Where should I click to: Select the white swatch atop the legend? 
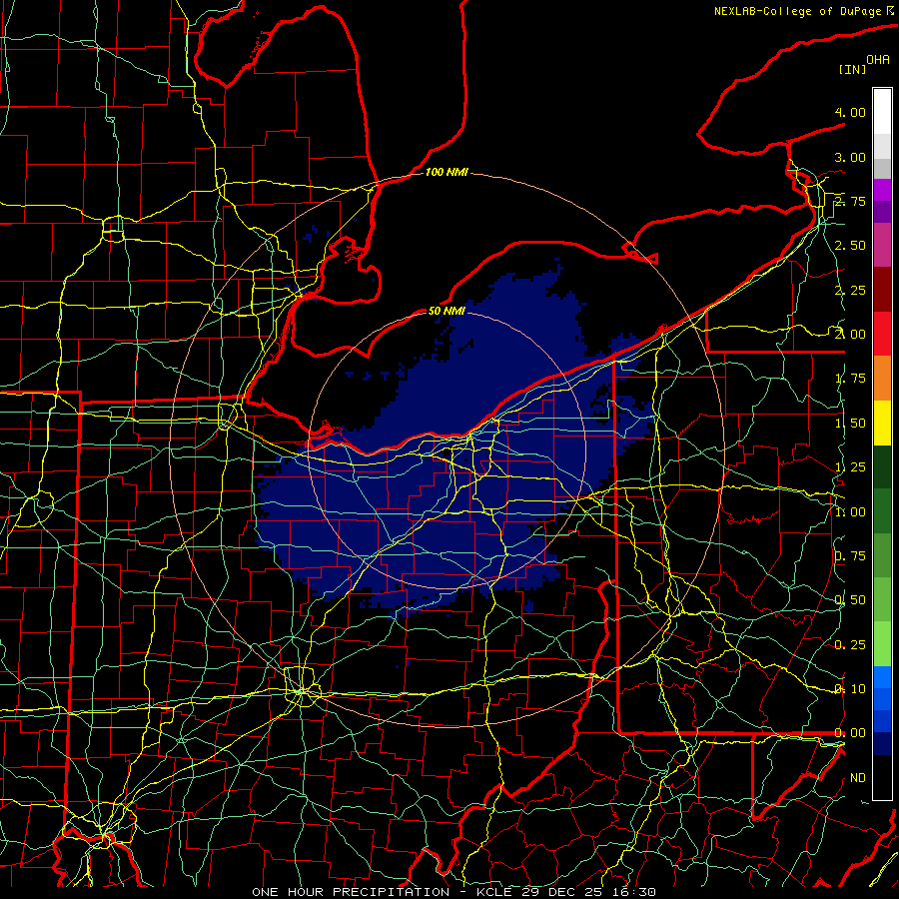pos(882,111)
